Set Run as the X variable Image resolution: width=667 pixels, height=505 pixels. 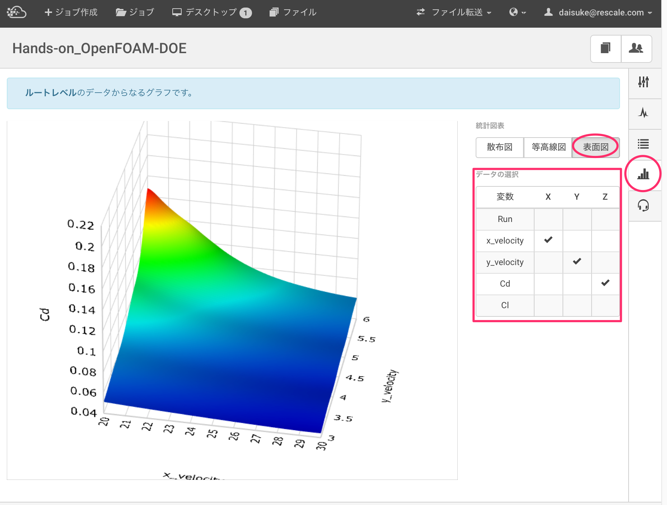tap(548, 219)
